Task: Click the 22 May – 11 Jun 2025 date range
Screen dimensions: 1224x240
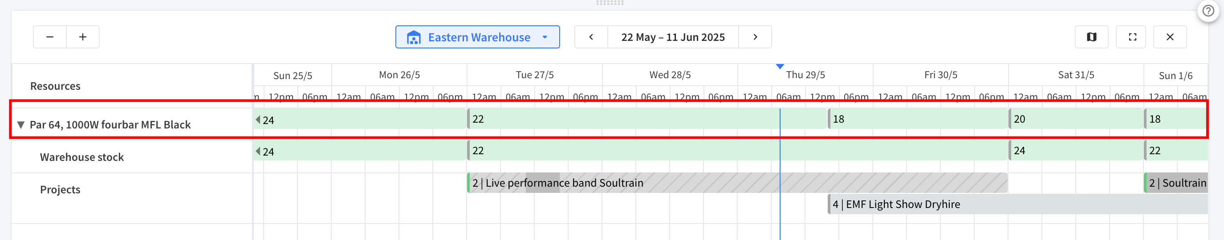Action: click(x=673, y=37)
